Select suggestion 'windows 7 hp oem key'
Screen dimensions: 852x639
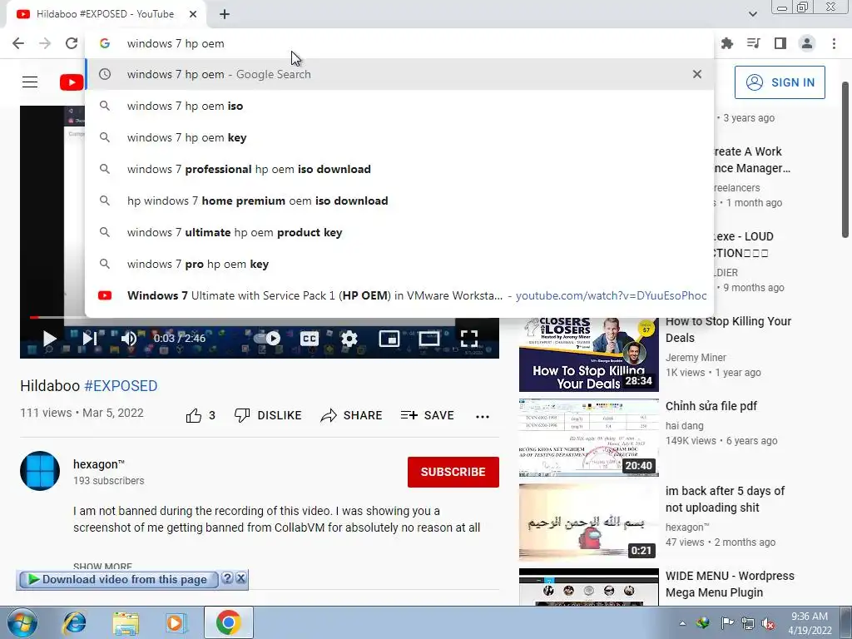[x=399, y=137]
